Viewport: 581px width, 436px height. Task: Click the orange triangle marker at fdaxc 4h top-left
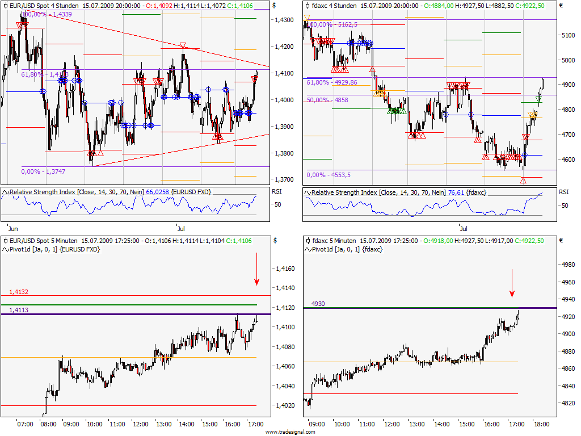click(307, 18)
